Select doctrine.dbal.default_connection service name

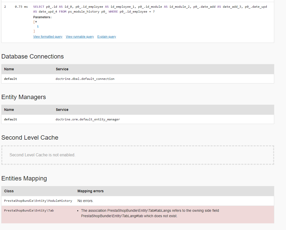tap(85, 79)
